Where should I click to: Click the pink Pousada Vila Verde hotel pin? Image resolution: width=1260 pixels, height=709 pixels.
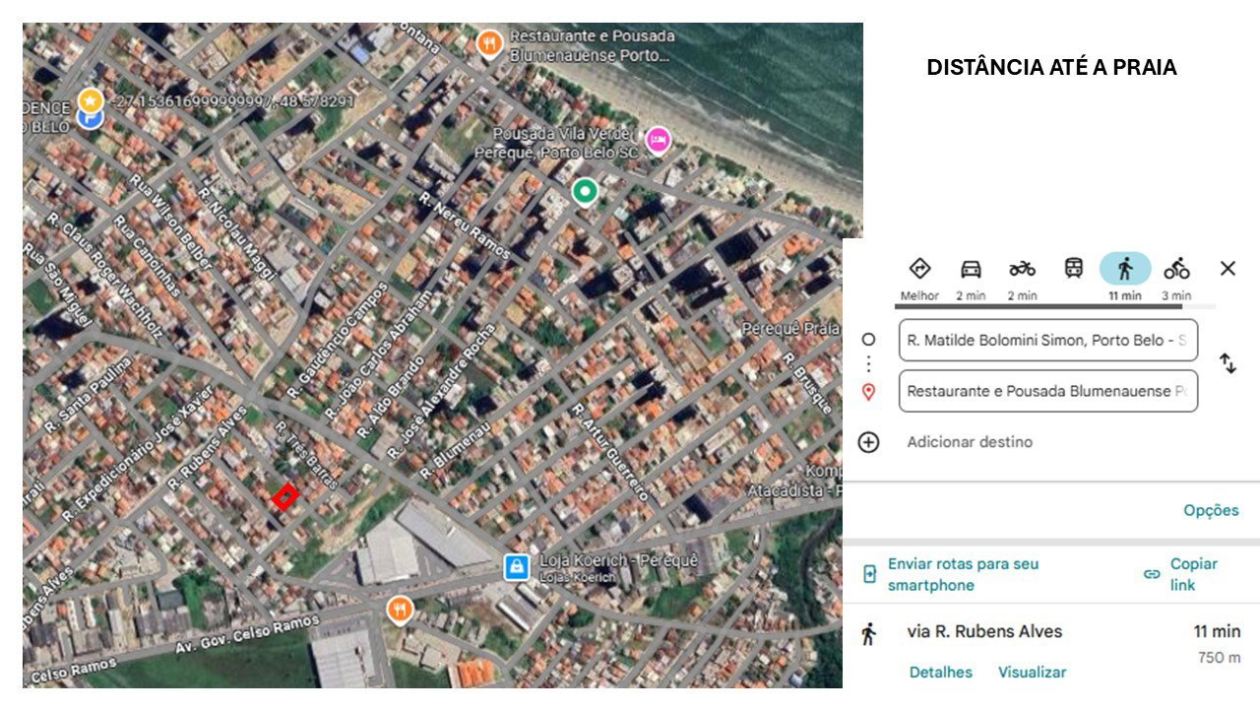658,140
